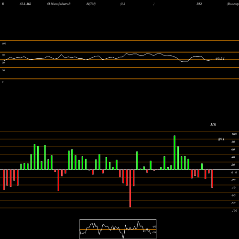The height and width of the screenshot is (239, 239).
Task: Click the 20 label on the MR scale
Action: 233,165
